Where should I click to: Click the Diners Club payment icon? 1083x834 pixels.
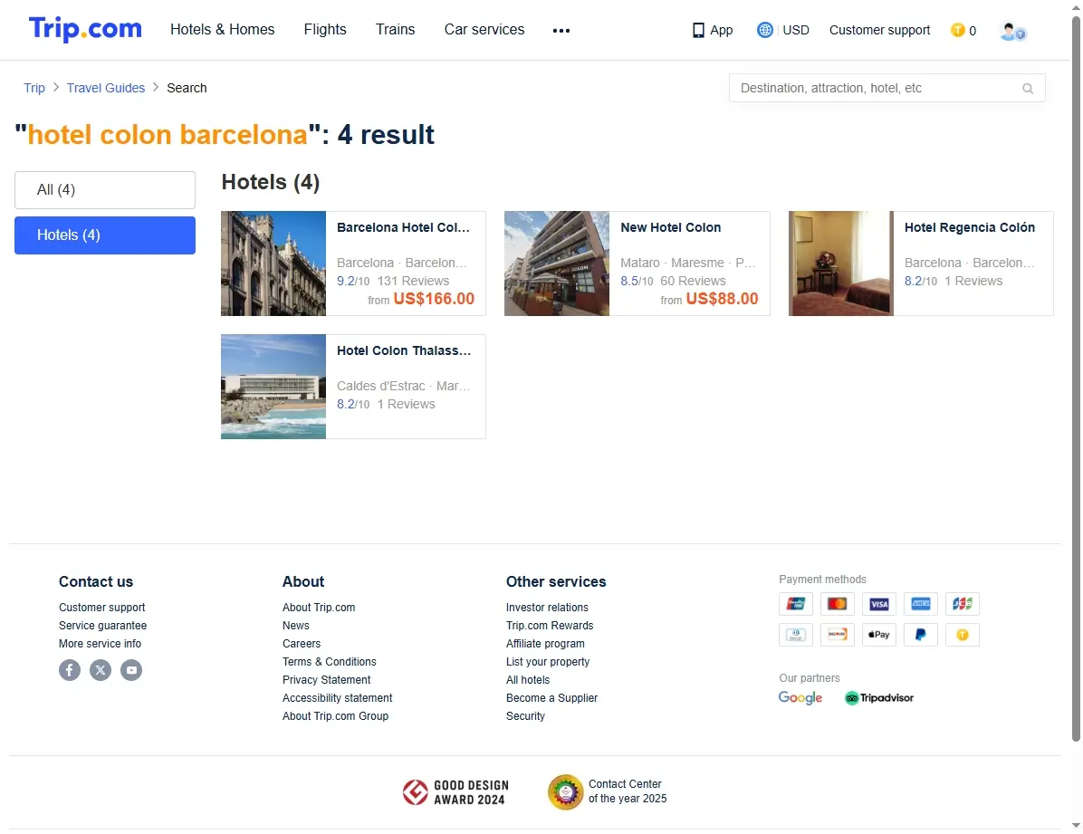(796, 634)
